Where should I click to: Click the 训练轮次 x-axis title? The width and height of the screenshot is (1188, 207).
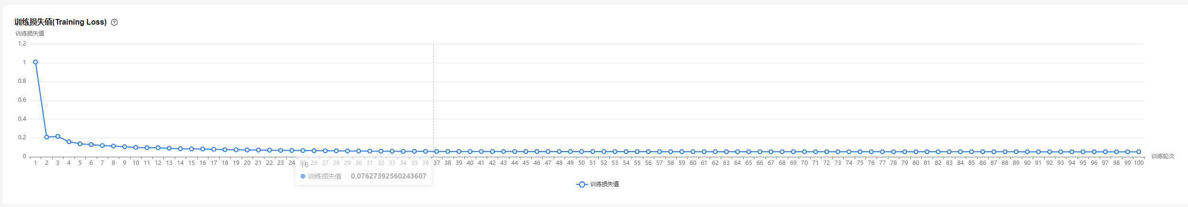point(1162,156)
